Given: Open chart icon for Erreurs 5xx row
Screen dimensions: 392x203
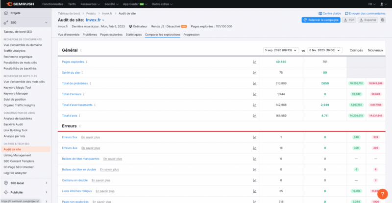Looking at the screenshot, I should click(254, 137).
